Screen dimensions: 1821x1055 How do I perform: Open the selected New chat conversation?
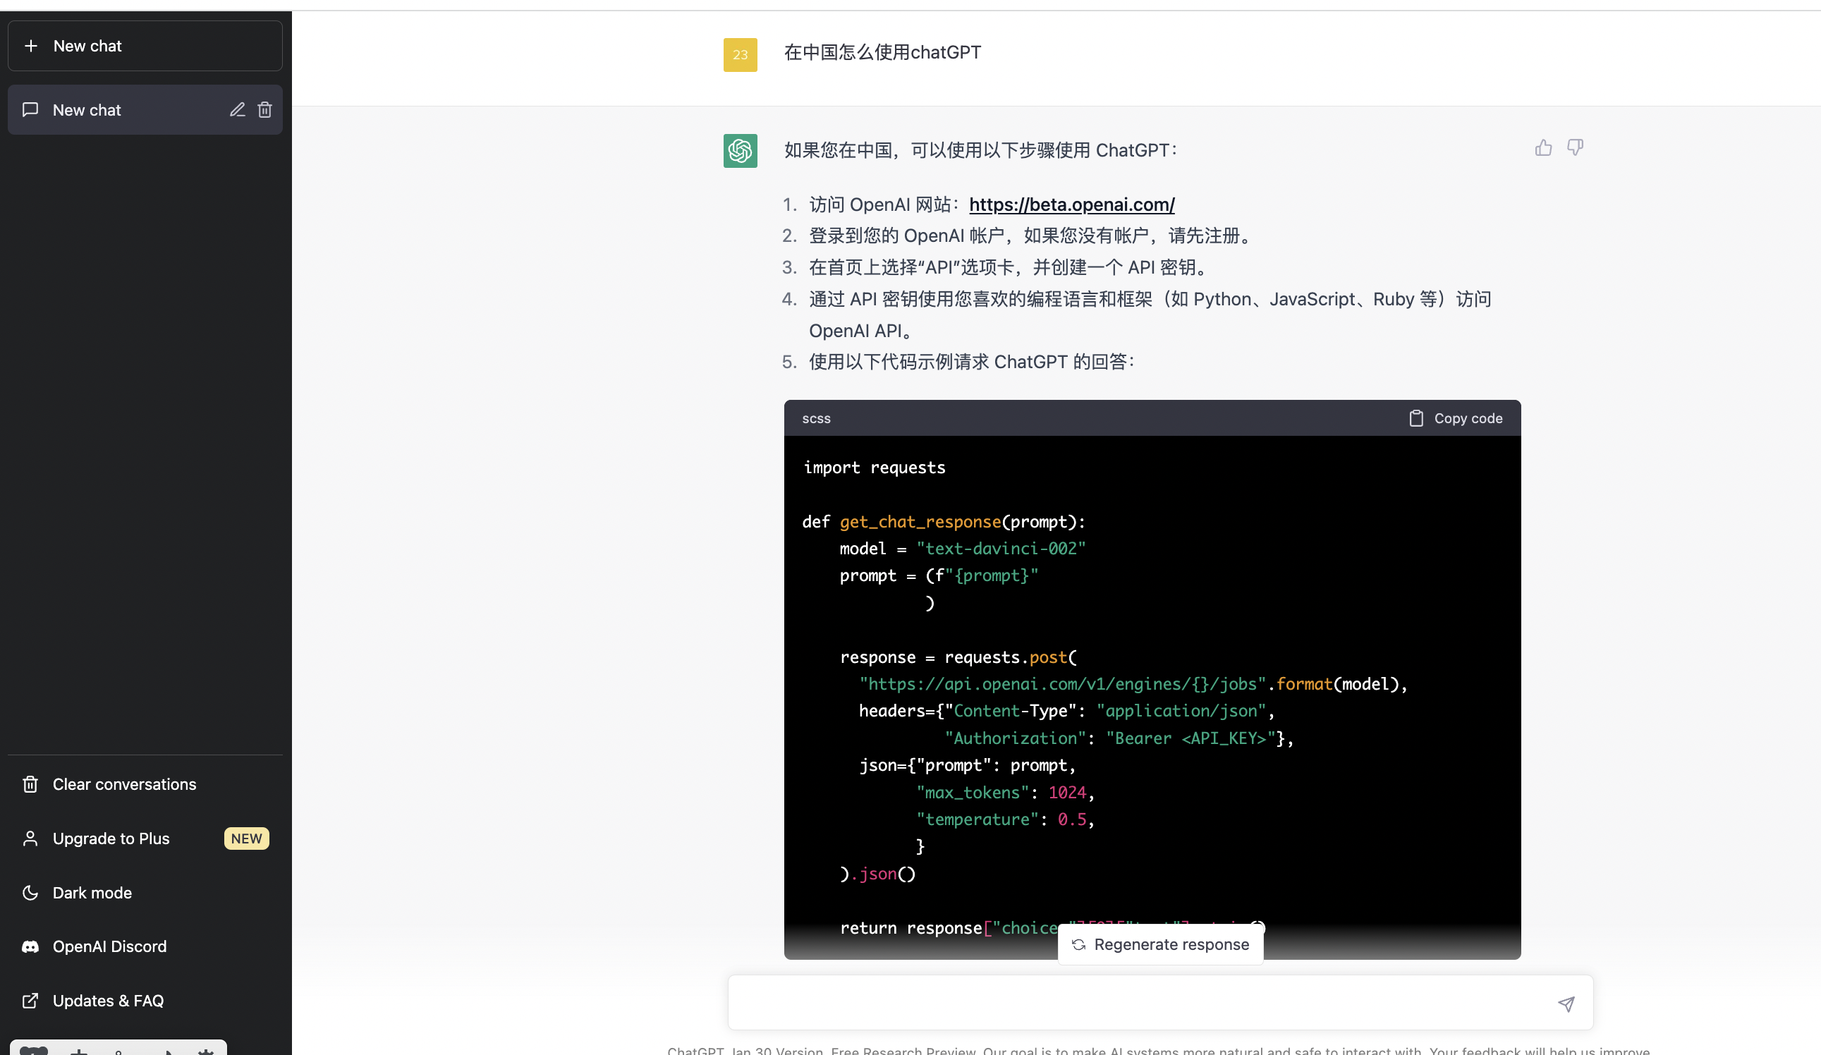coord(145,110)
